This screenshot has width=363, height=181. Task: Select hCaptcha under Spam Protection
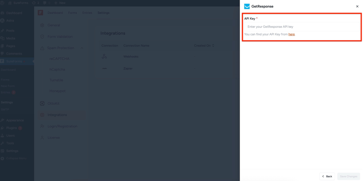click(57, 69)
